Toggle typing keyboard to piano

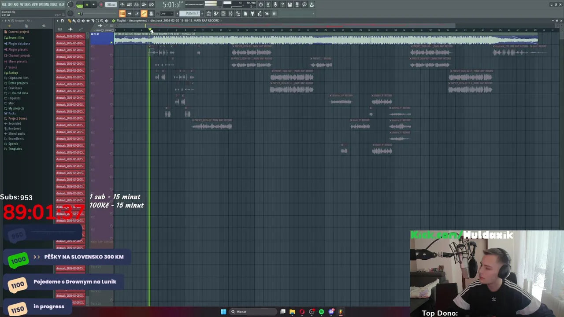coord(122,13)
